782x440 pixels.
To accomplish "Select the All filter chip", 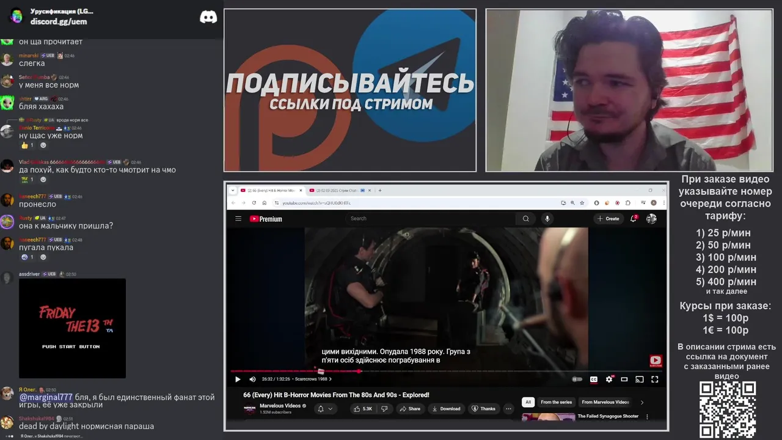I will 528,402.
